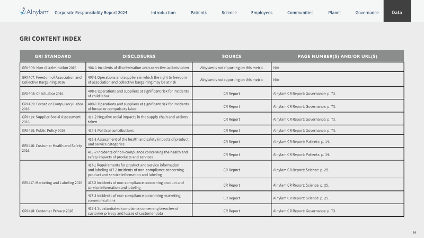Image resolution: width=424 pixels, height=238 pixels.
Task: Select the active Data tab
Action: [397, 11]
